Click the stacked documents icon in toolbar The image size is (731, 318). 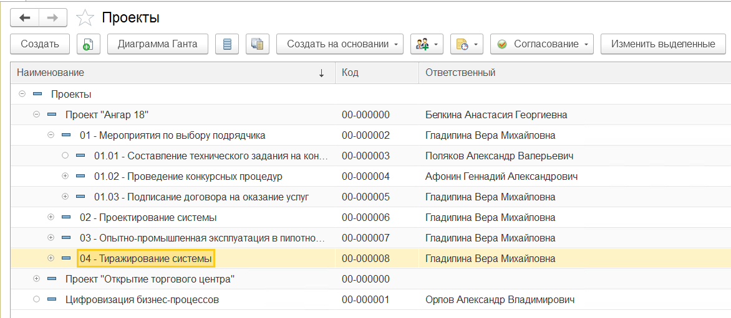(257, 44)
